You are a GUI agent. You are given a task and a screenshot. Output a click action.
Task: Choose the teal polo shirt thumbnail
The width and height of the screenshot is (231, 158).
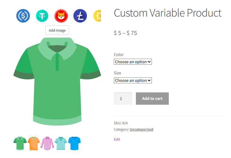coord(61,143)
